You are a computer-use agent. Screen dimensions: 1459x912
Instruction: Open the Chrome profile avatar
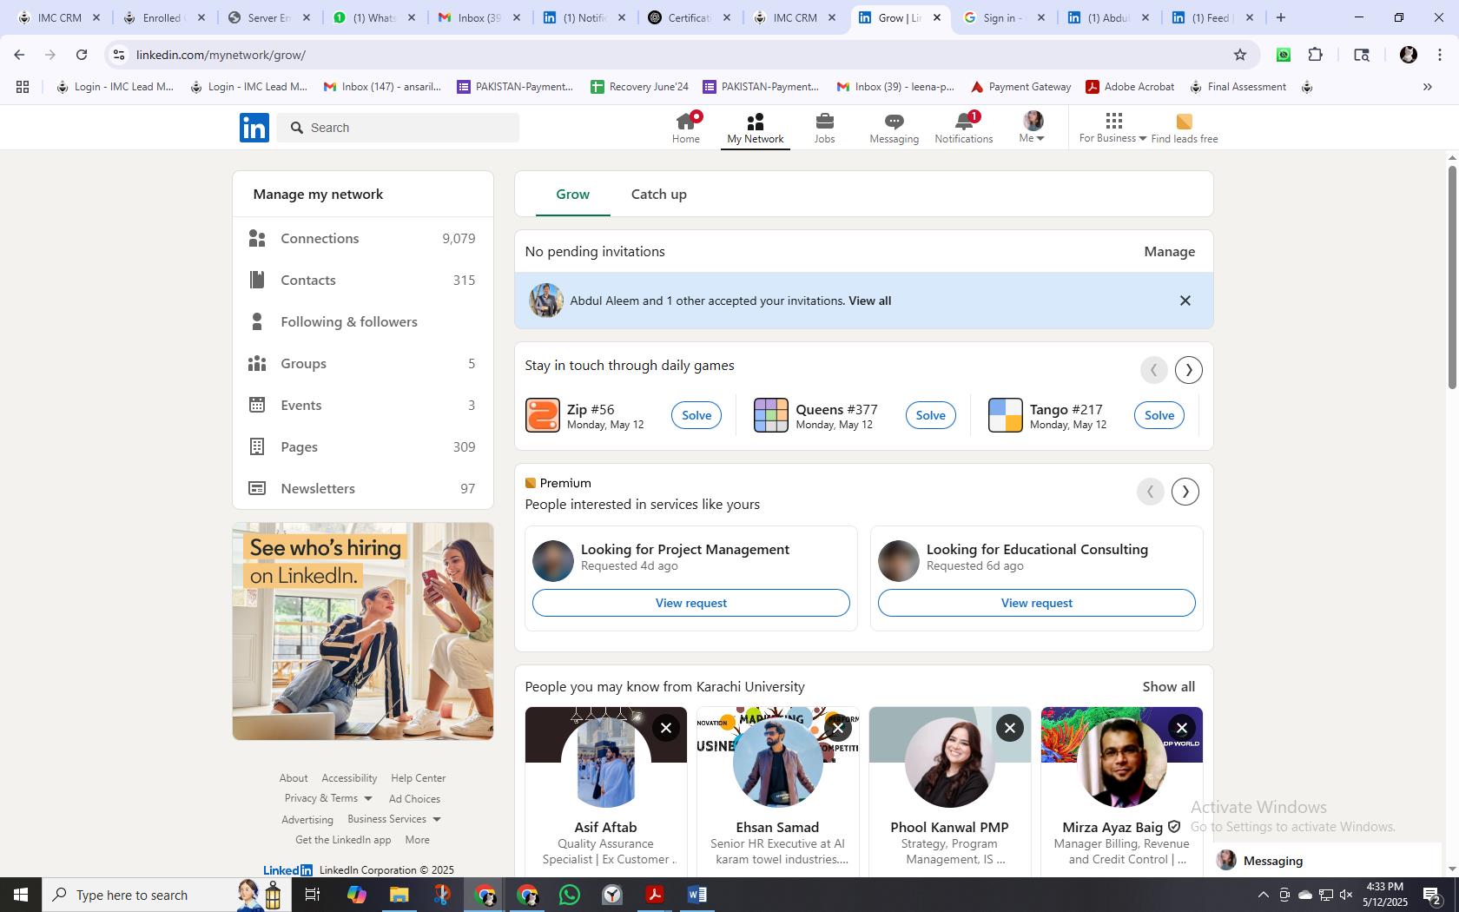(x=1409, y=55)
